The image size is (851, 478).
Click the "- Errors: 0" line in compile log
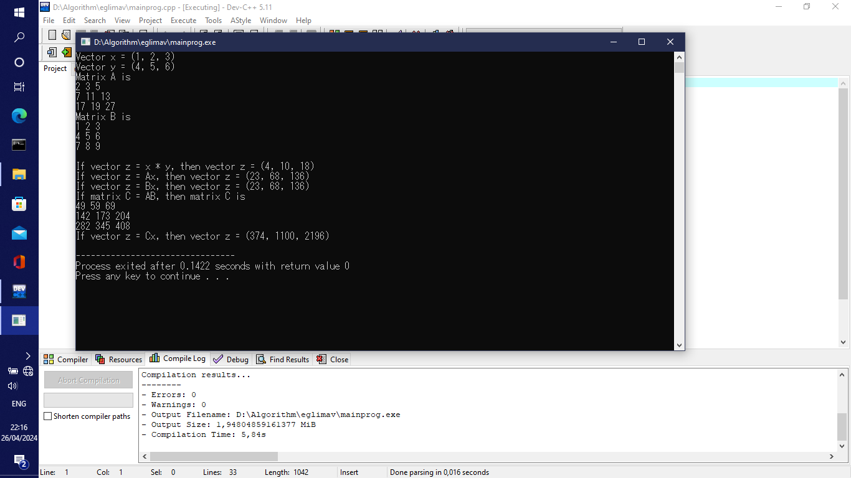(x=169, y=395)
